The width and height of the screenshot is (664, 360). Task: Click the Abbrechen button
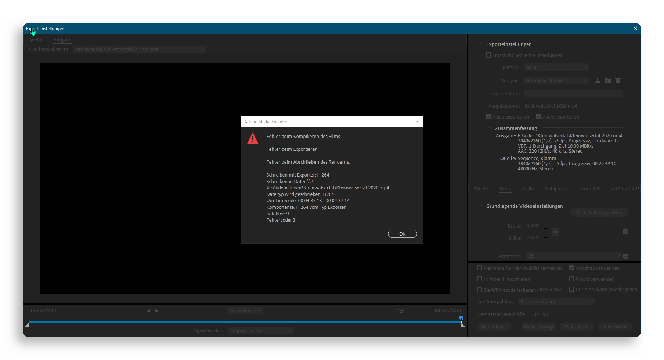tap(614, 327)
